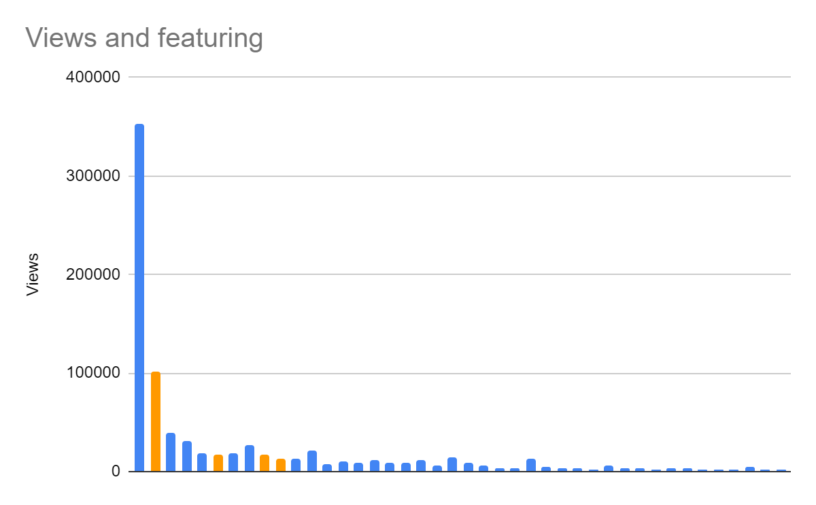Click the 200000 gridline at chart center

pyautogui.click(x=459, y=274)
